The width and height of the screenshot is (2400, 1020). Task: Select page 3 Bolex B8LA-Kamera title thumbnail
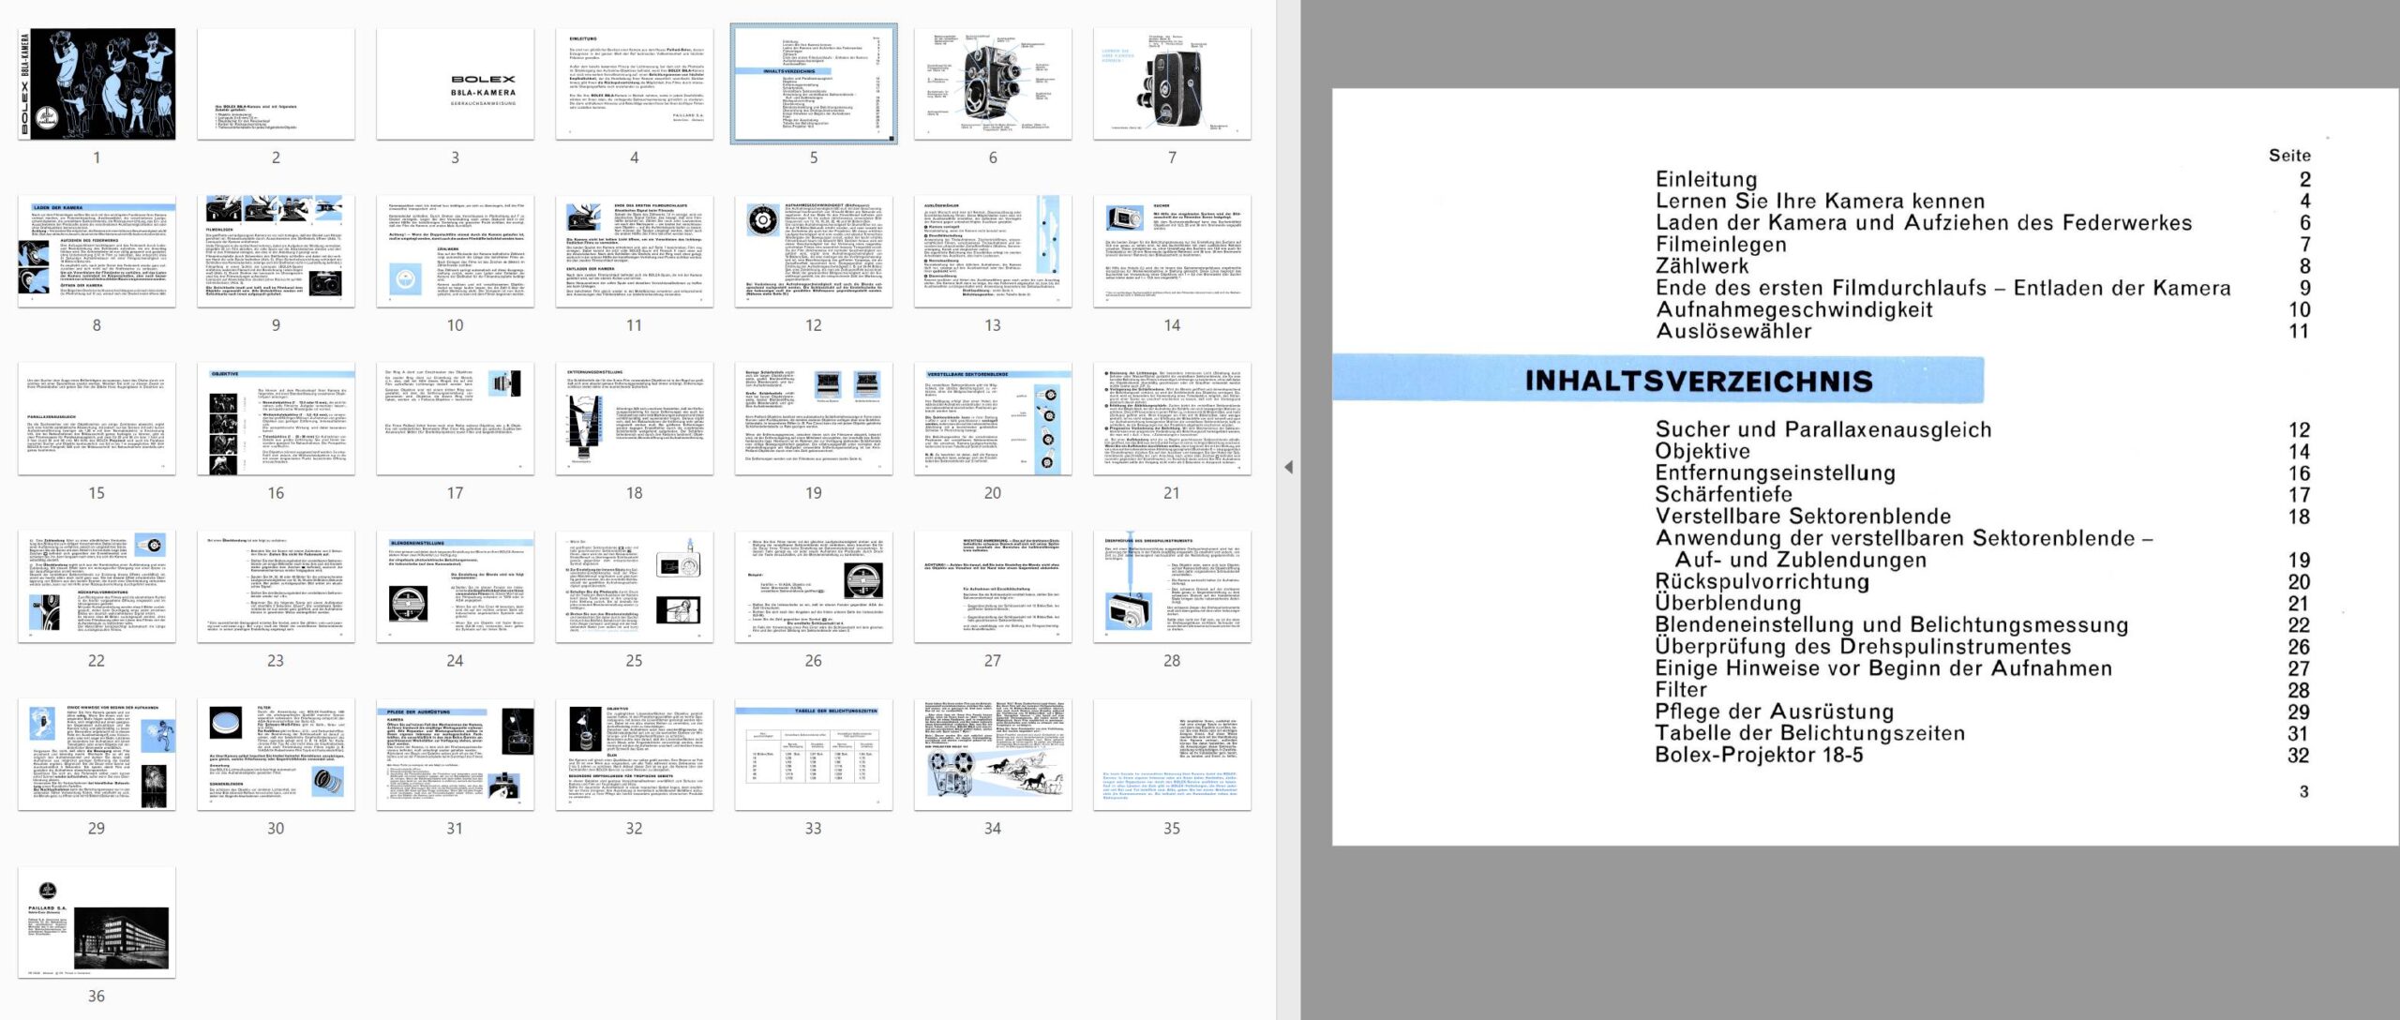coord(455,84)
